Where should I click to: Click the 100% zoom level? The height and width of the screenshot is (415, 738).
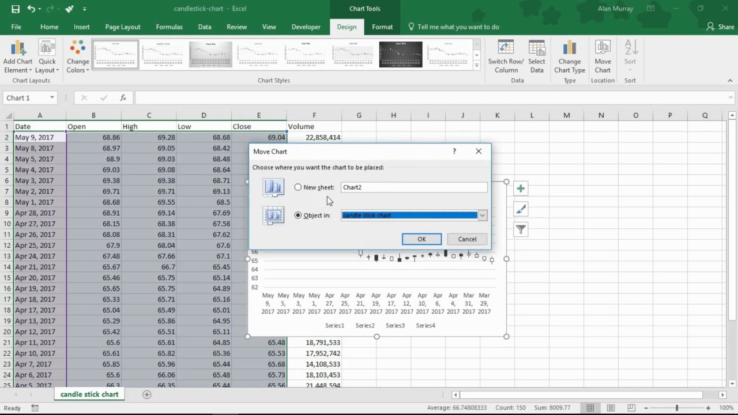(726, 408)
